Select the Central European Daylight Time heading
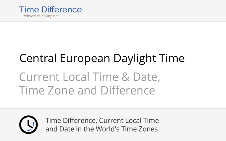This screenshot has height=141, width=226. 102,58
